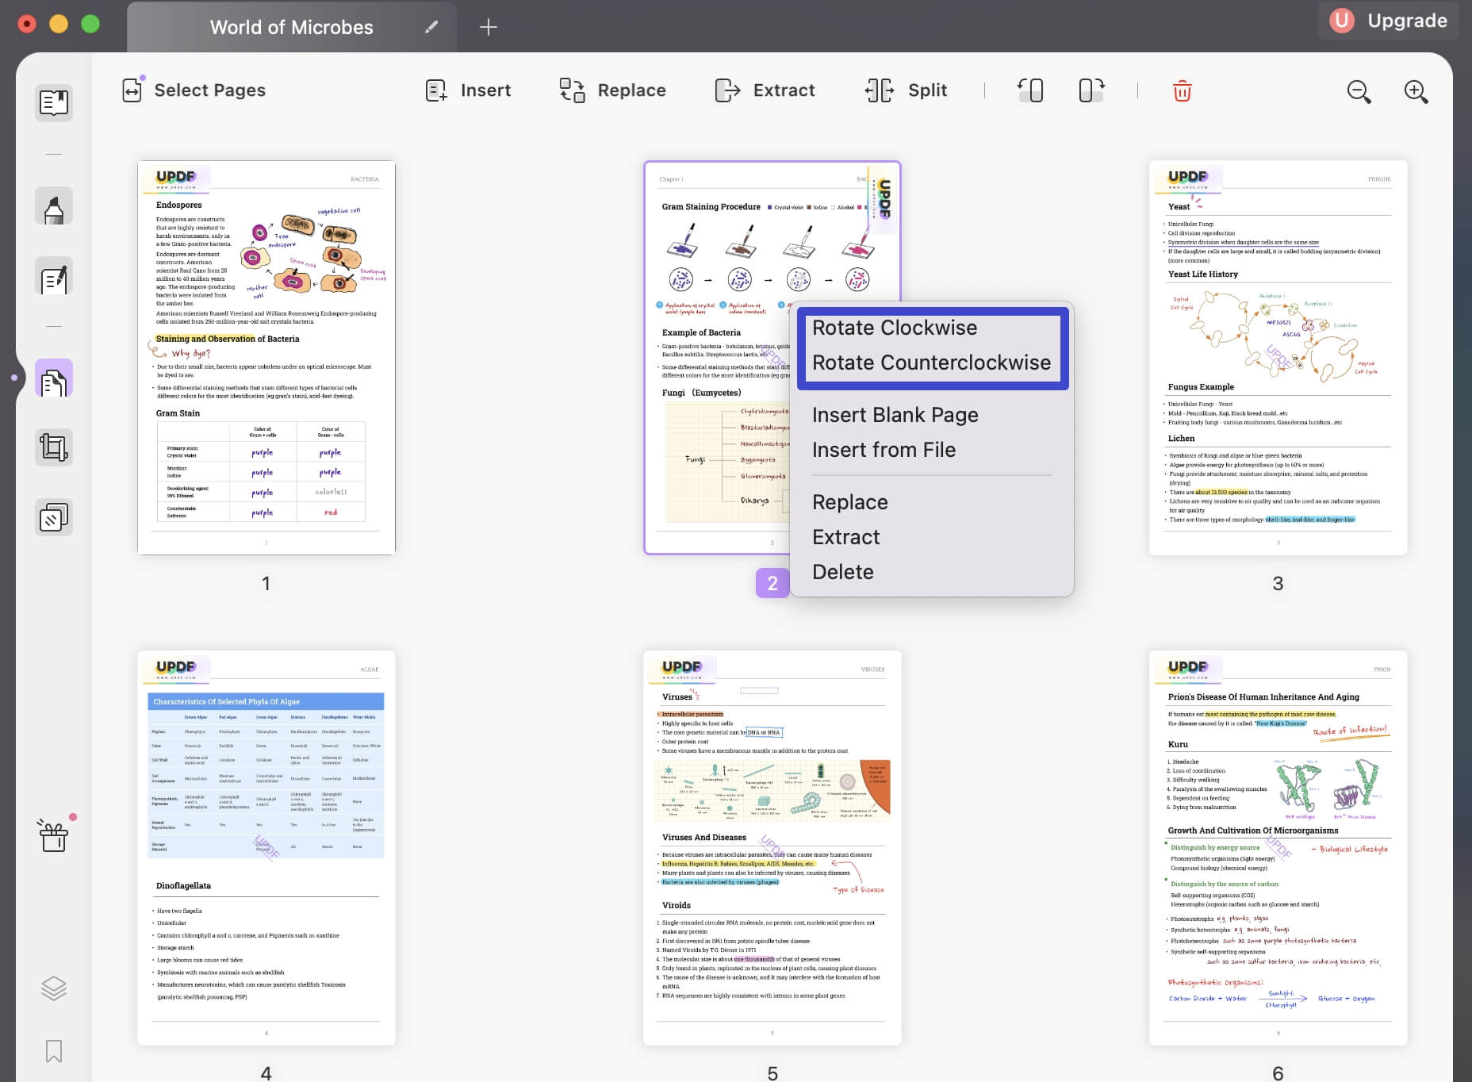Click page number 1 label
This screenshot has height=1082, width=1472.
point(266,583)
